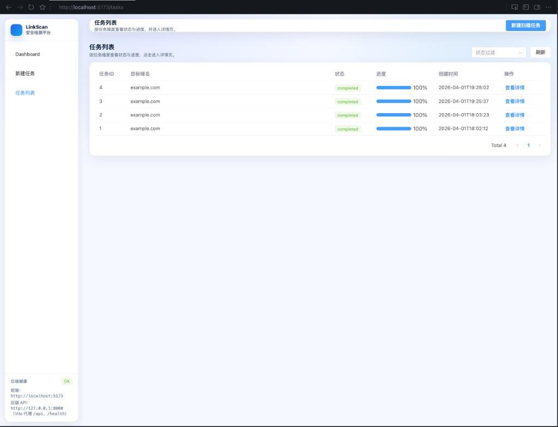Click http://127.0.0.1:8000 backend API text
This screenshot has width=558, height=427.
click(37, 408)
